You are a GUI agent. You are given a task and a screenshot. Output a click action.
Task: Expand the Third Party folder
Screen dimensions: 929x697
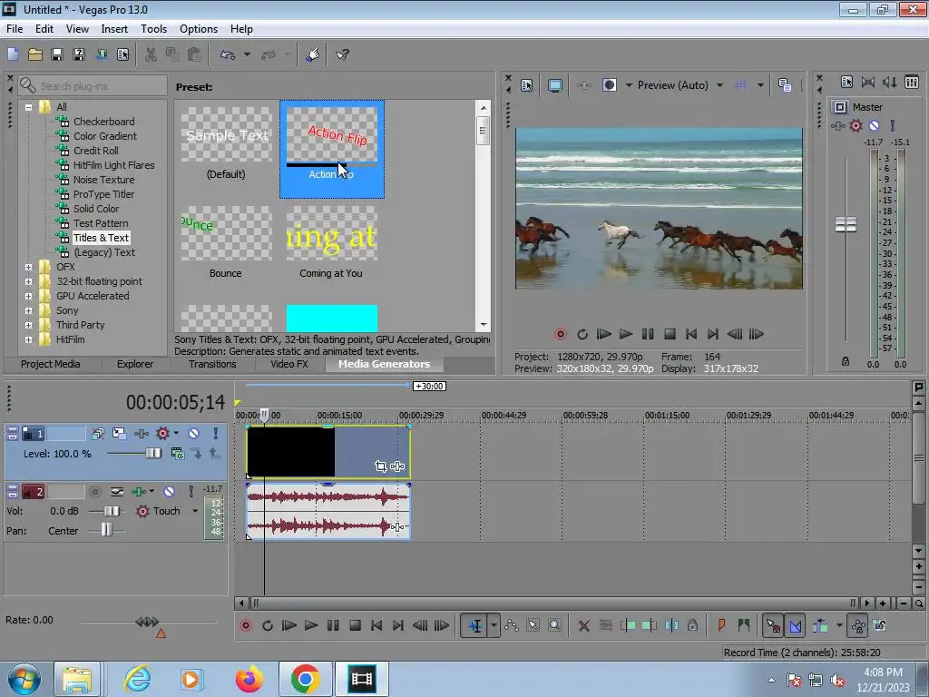click(28, 326)
